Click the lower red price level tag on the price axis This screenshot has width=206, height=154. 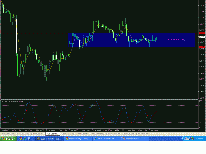[202, 47]
